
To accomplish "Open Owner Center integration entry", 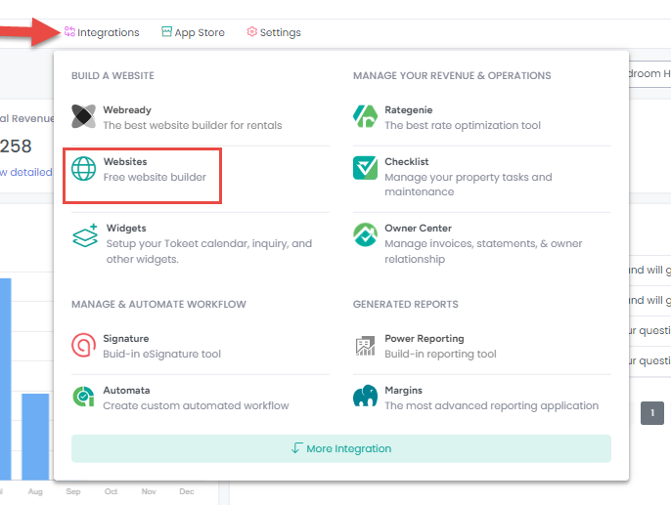I will 482,243.
